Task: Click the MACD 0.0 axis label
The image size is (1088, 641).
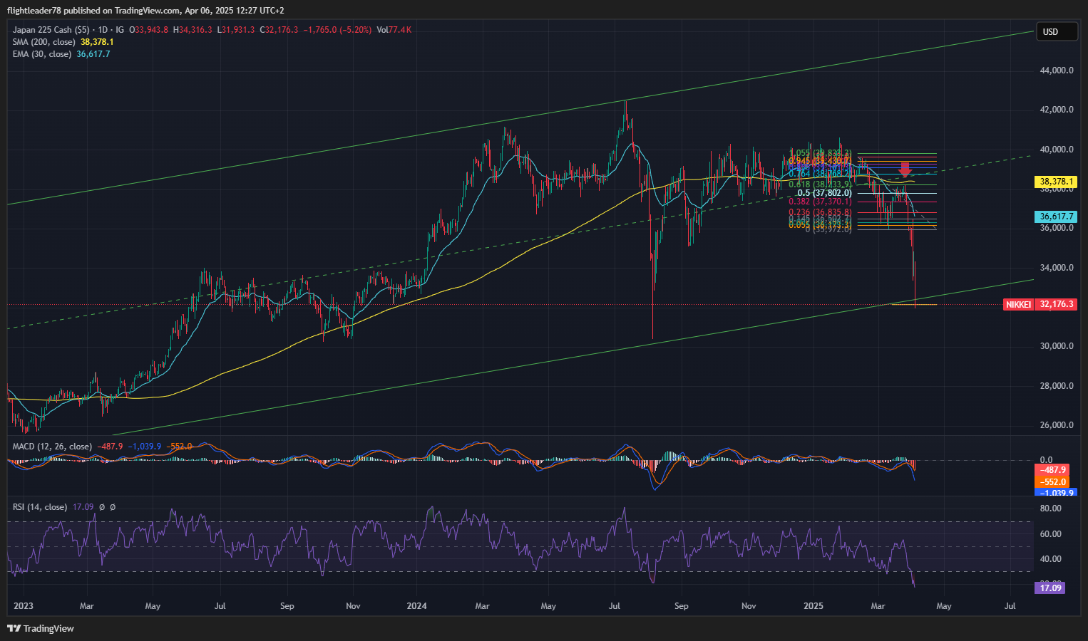Action: [x=1046, y=460]
